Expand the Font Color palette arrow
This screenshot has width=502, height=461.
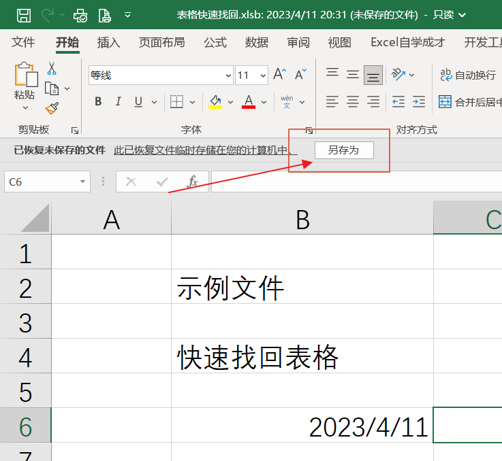(264, 102)
